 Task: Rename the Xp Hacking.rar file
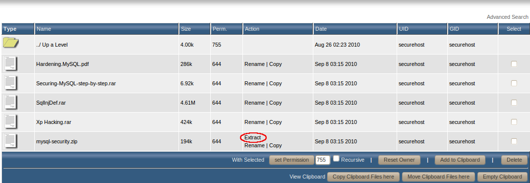[x=254, y=122]
